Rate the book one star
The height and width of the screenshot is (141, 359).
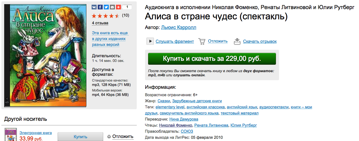[94, 15]
